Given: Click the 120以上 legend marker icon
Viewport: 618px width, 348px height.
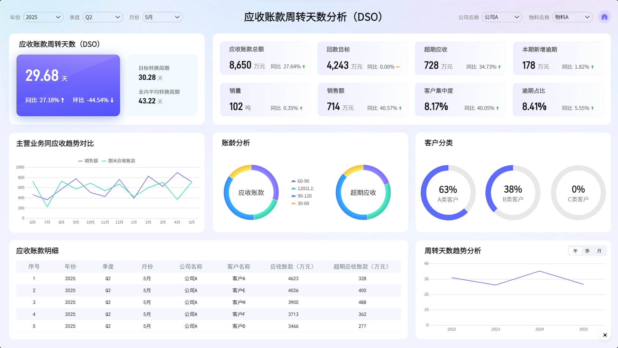Looking at the screenshot, I should pos(293,189).
